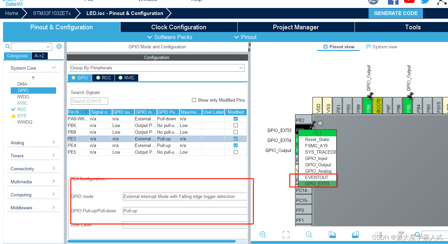Expand the Computing category

(33, 195)
